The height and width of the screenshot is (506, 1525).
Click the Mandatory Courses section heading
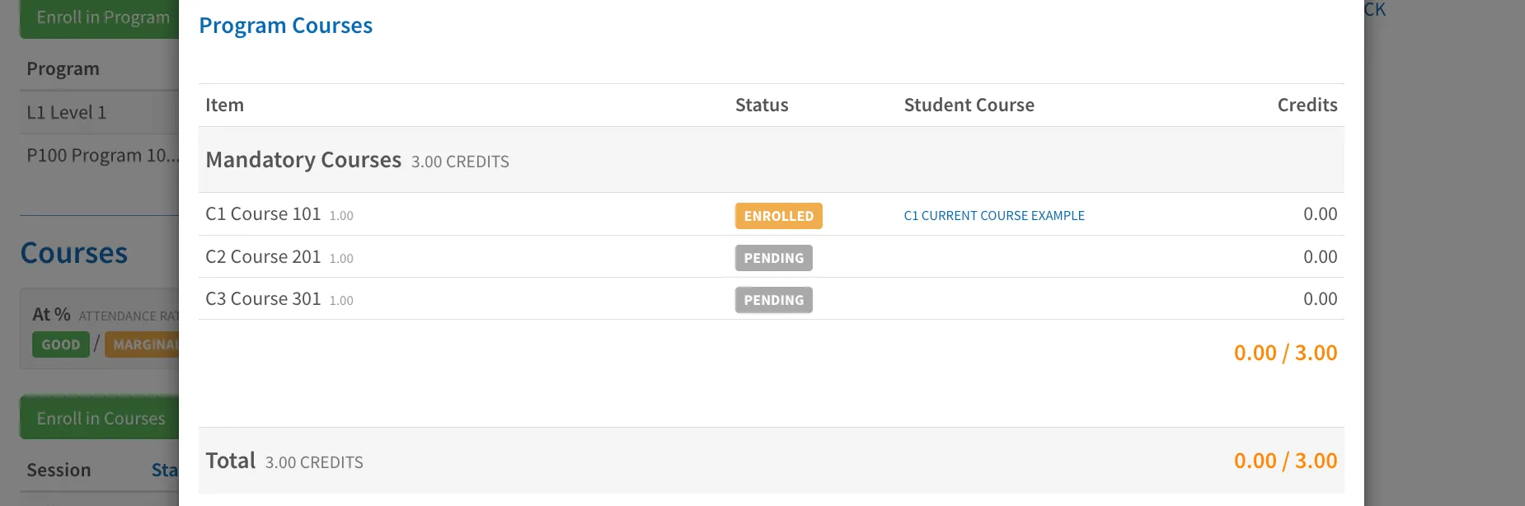pos(303,160)
